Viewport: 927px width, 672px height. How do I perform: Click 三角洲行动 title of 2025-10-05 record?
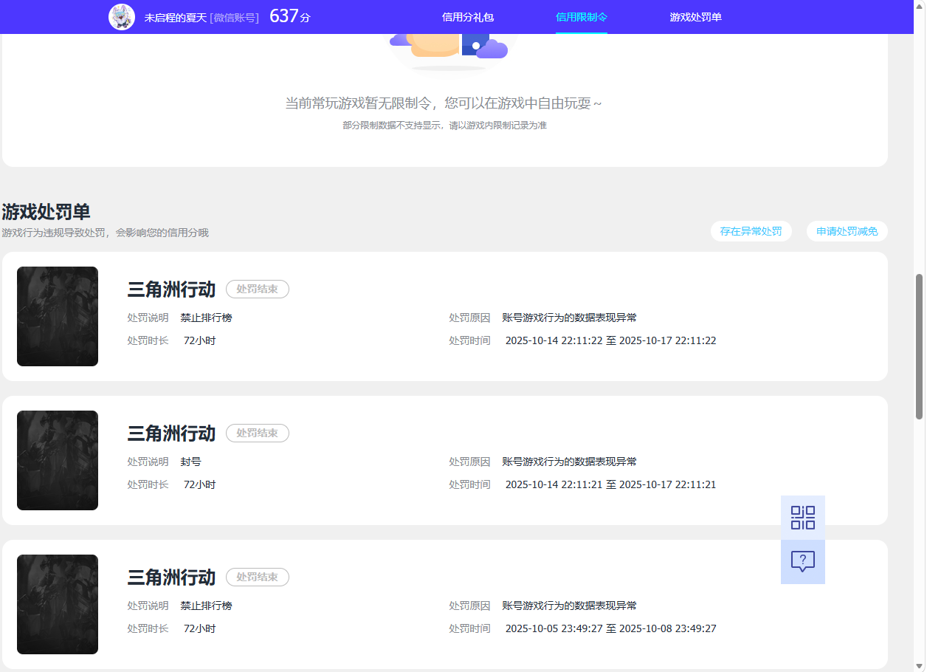pyautogui.click(x=171, y=577)
